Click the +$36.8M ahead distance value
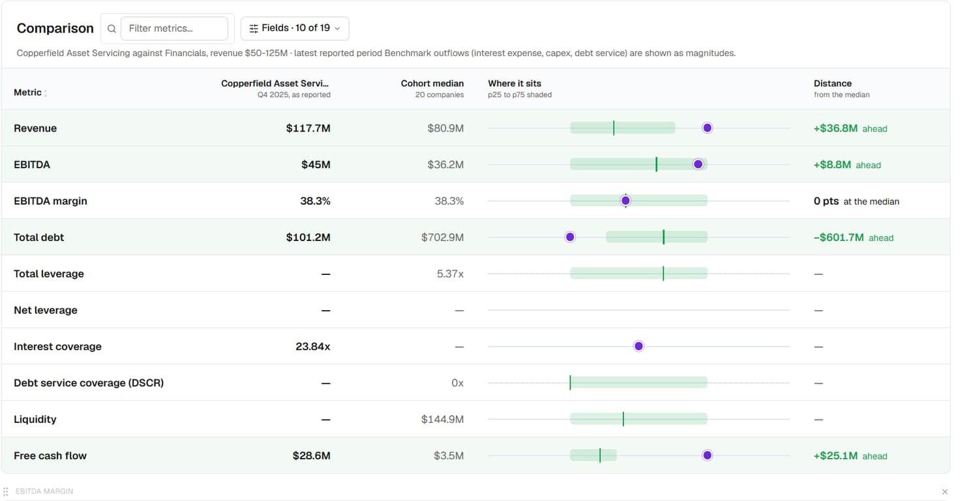This screenshot has height=501, width=967. (x=850, y=128)
